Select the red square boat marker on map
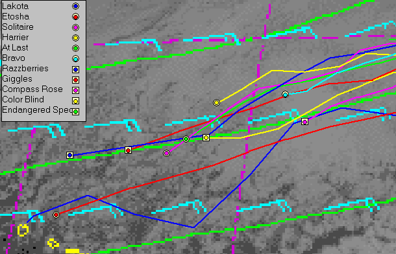396x254 pixels. tap(129, 150)
